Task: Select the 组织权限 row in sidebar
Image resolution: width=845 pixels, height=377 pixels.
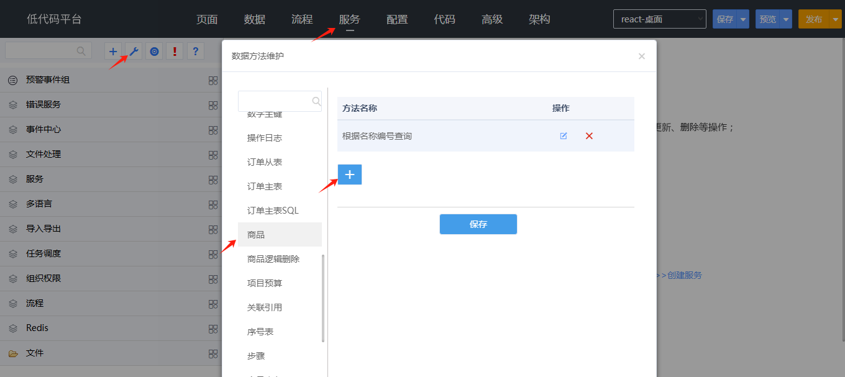Action: 111,279
